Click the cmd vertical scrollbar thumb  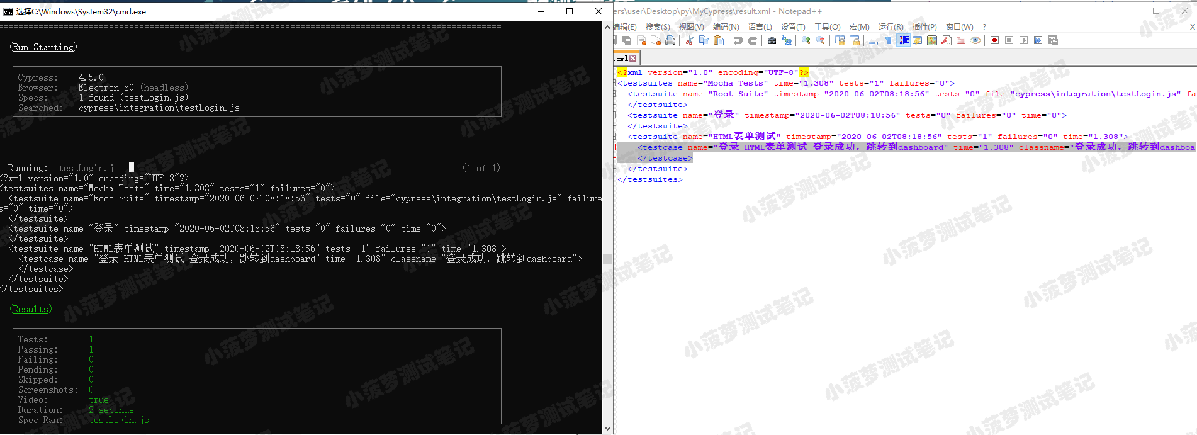tap(607, 259)
